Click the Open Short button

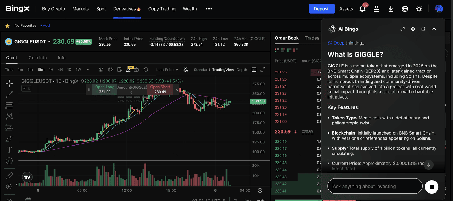click(x=160, y=89)
